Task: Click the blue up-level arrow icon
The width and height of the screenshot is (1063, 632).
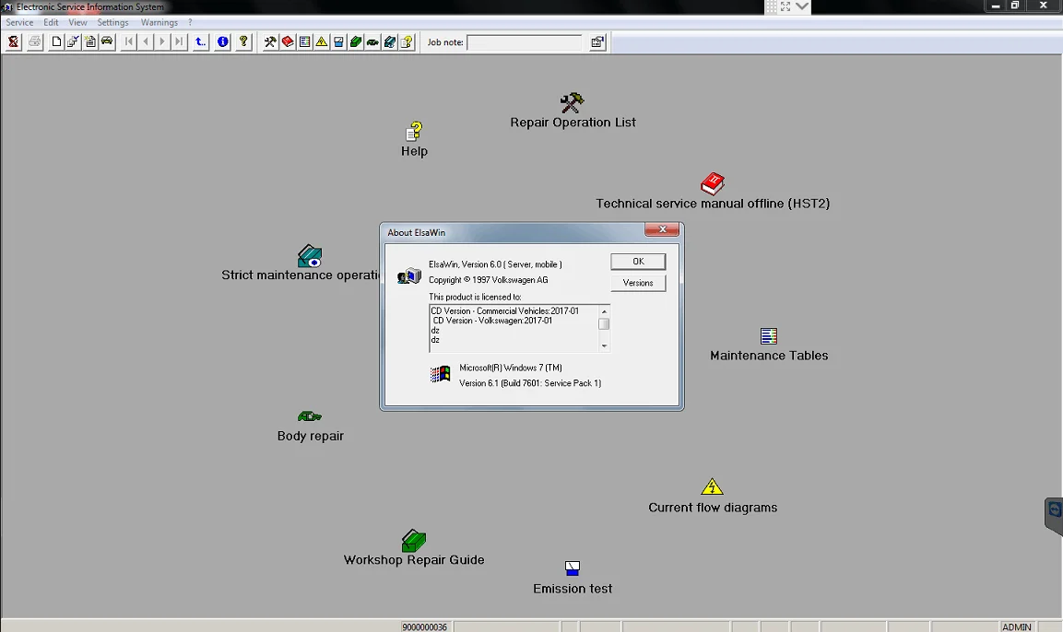Action: 201,42
